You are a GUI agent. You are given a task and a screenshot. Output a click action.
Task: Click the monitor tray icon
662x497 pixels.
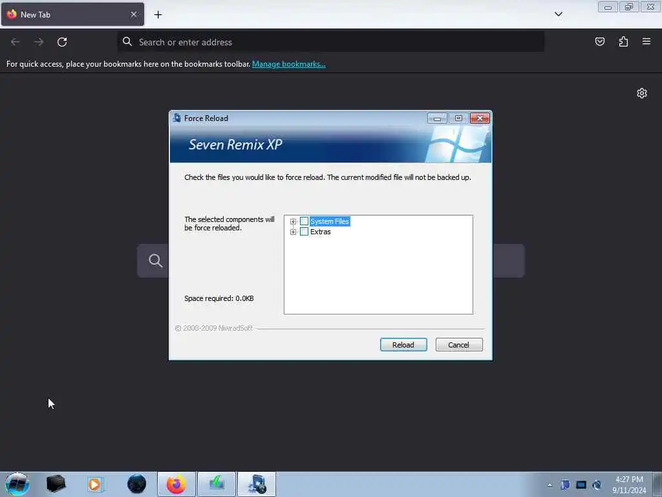click(581, 485)
